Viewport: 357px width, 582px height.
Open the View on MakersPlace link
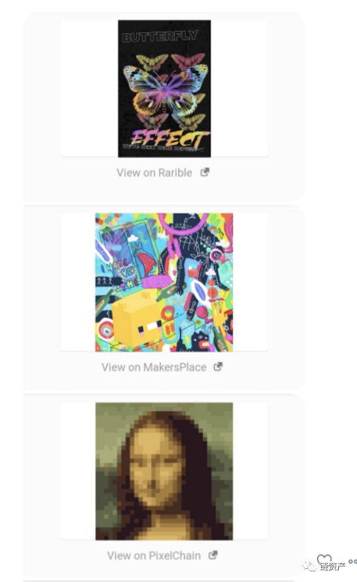(154, 367)
